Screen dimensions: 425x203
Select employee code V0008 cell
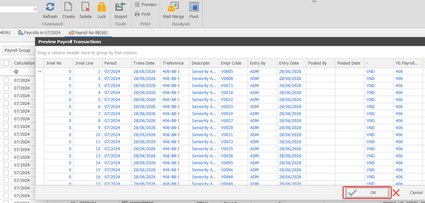pos(233,79)
